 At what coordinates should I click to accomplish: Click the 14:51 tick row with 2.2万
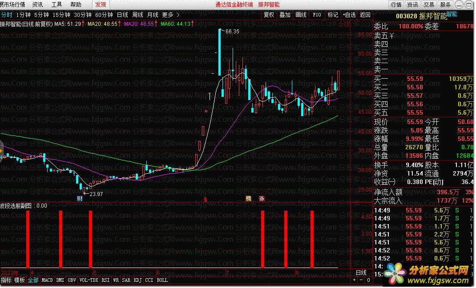click(x=424, y=235)
